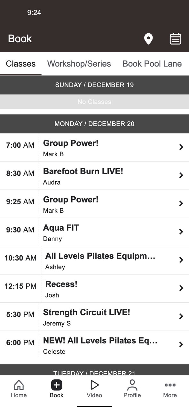Expand the 7:00 AM Group Power! chevron

(181, 147)
